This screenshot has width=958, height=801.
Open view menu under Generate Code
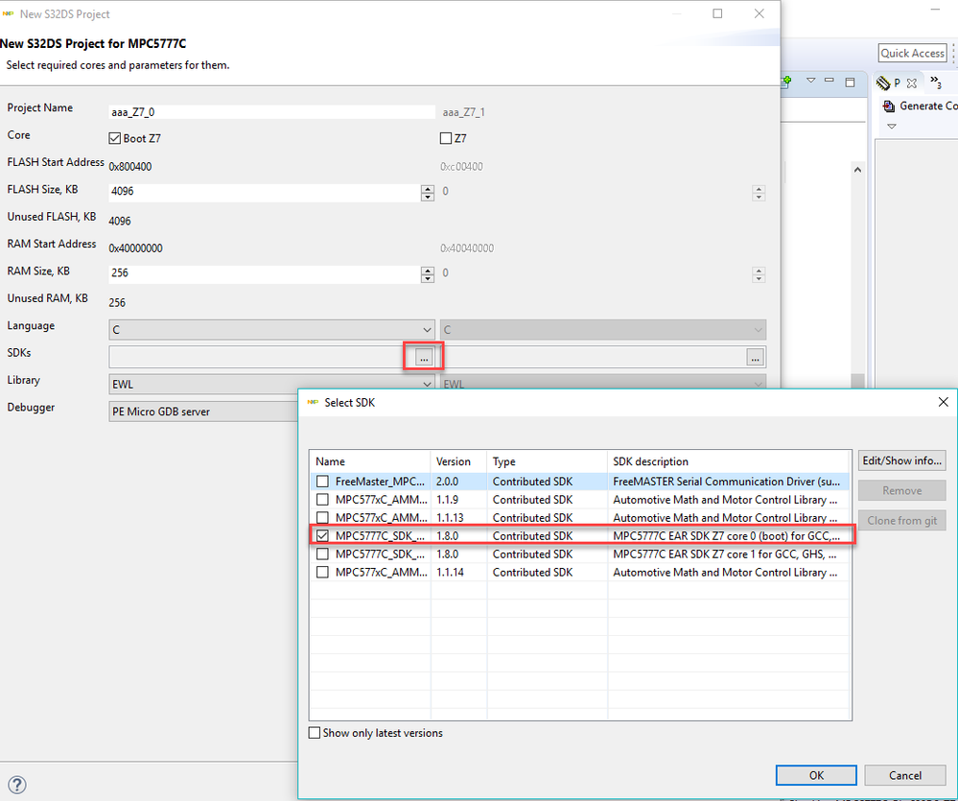[892, 127]
